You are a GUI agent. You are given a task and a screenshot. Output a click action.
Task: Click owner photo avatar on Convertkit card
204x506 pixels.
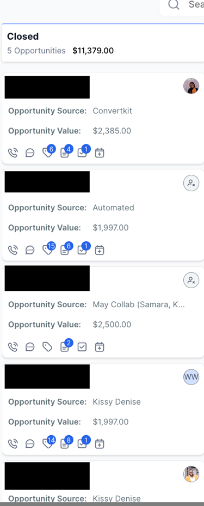[x=191, y=86]
